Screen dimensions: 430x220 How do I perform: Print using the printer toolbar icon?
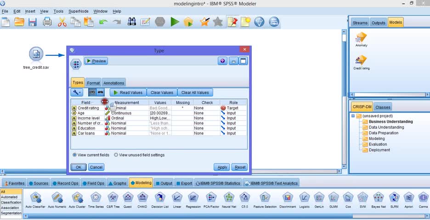(x=47, y=22)
